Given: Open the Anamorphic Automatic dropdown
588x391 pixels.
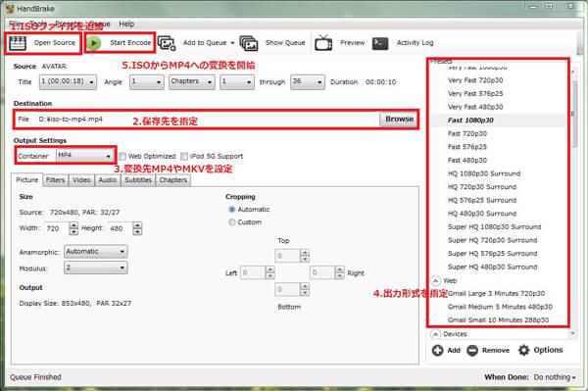Looking at the screenshot, I should pos(96,252).
